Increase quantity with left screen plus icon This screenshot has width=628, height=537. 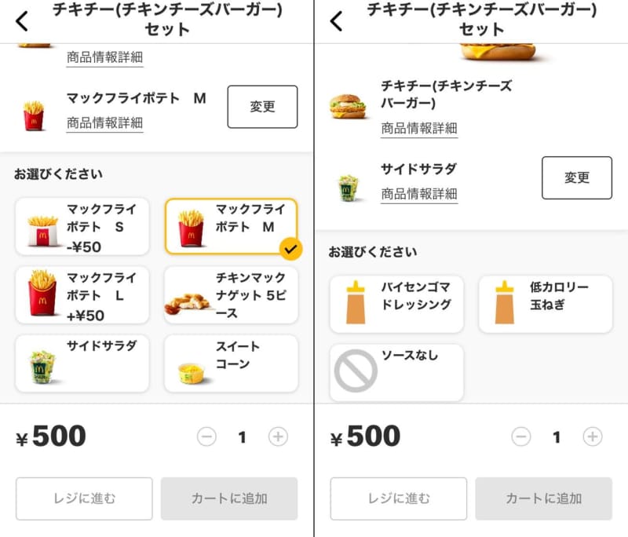point(278,437)
